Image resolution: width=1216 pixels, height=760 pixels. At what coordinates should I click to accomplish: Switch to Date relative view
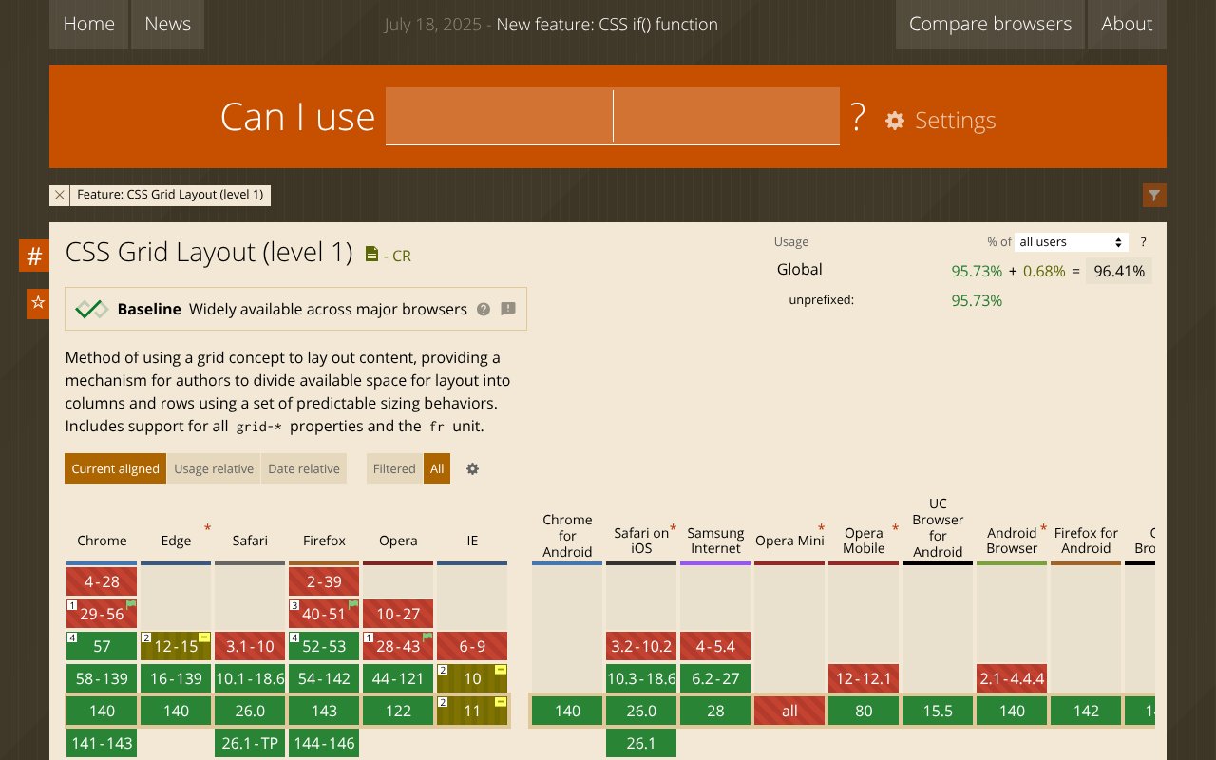[304, 468]
